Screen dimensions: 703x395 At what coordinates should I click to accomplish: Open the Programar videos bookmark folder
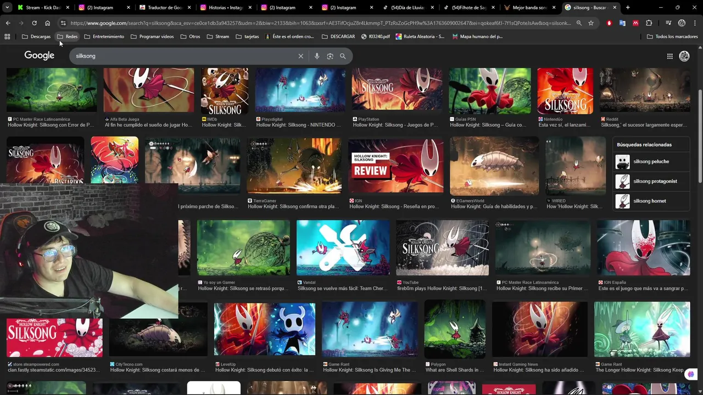(152, 36)
